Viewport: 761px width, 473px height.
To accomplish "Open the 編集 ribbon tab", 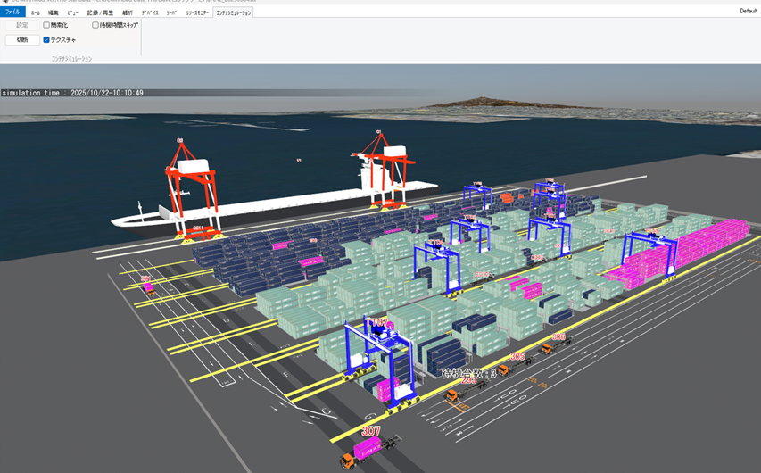I will click(53, 13).
